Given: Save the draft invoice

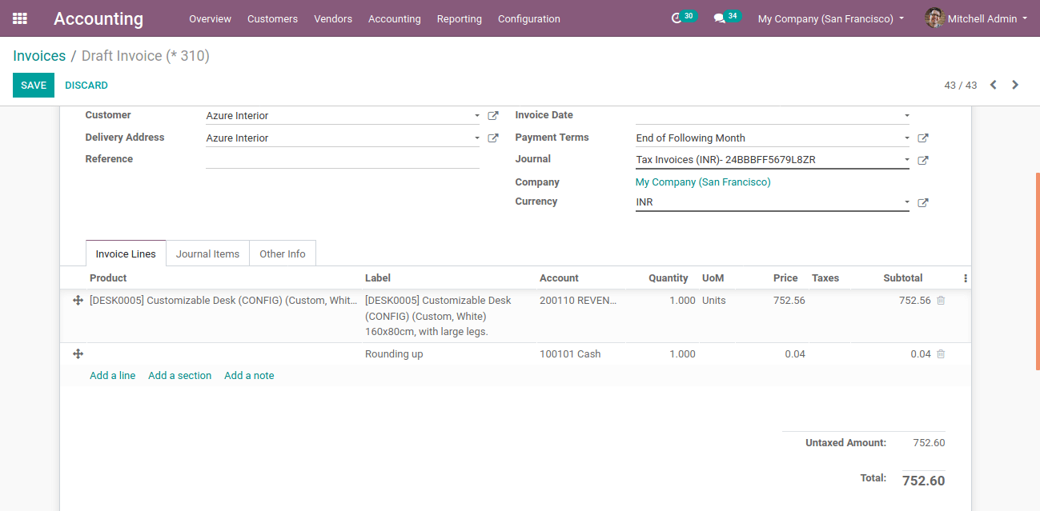Looking at the screenshot, I should click(x=33, y=86).
